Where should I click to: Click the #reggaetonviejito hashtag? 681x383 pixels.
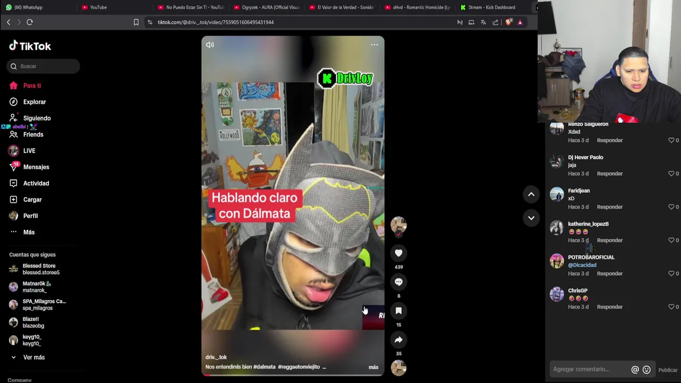[x=298, y=367]
